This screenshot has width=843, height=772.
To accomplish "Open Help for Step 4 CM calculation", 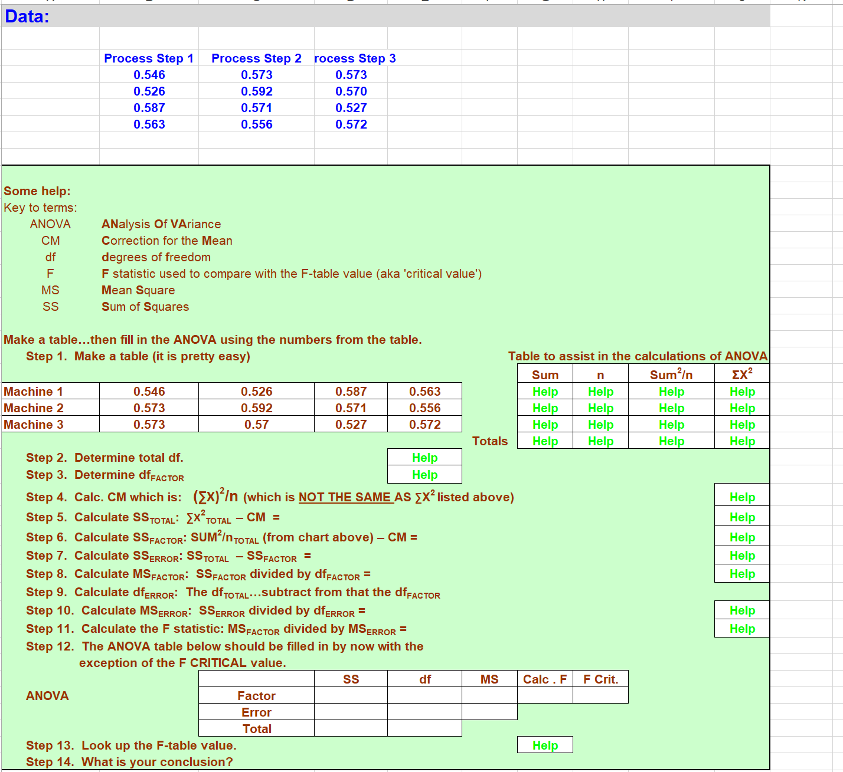I will pyautogui.click(x=741, y=495).
